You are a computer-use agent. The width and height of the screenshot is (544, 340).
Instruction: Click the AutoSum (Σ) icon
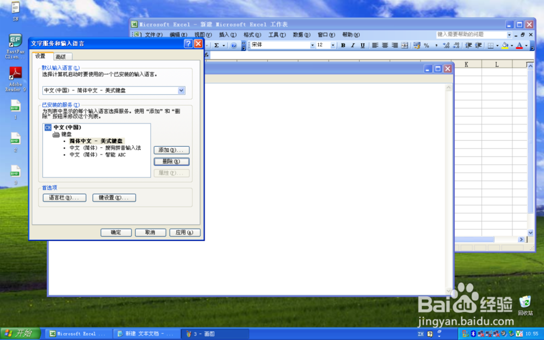[218, 45]
